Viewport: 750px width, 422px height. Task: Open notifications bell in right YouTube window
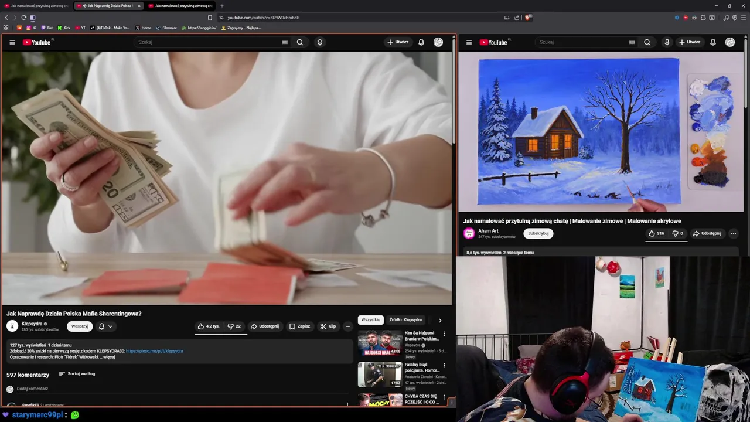point(713,42)
